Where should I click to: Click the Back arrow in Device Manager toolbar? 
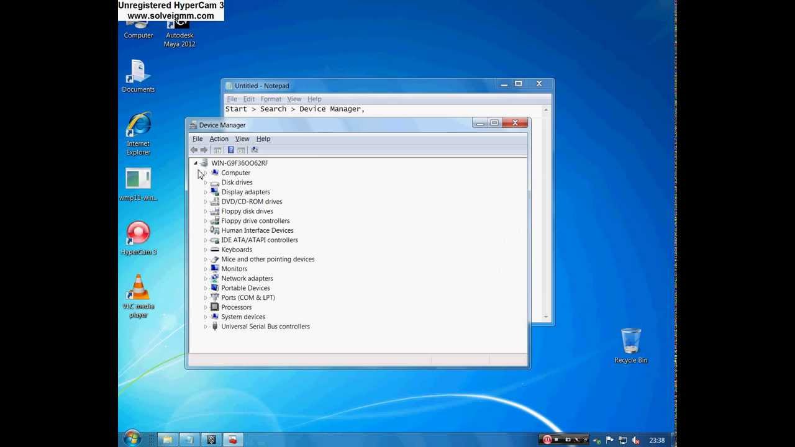click(194, 150)
